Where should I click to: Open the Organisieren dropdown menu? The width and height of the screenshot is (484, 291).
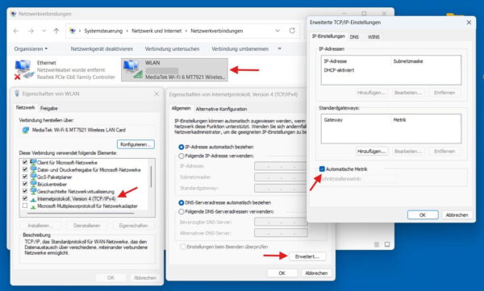[31, 48]
